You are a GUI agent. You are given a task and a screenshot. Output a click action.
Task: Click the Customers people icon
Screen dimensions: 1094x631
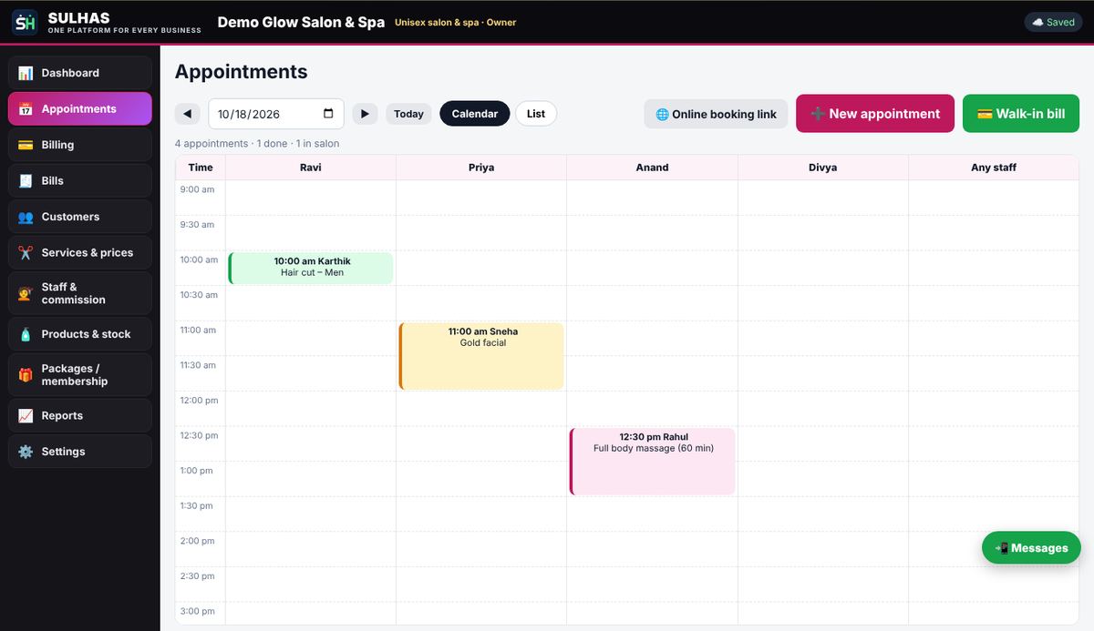pyautogui.click(x=26, y=217)
